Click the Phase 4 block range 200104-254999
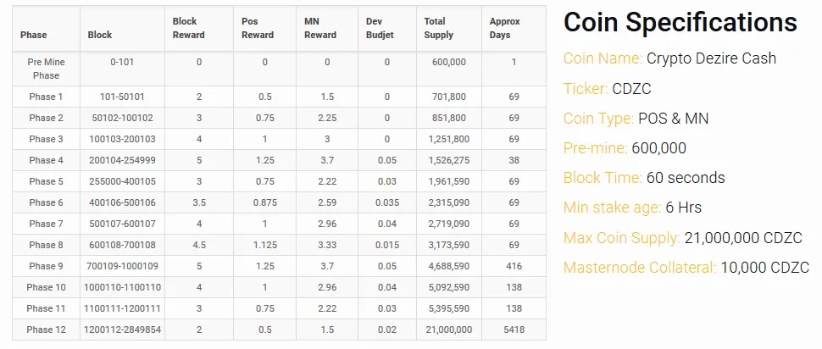Image resolution: width=822 pixels, height=349 pixels. [122, 160]
